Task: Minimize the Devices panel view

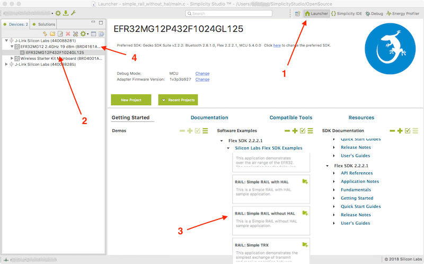Action: [93, 22]
